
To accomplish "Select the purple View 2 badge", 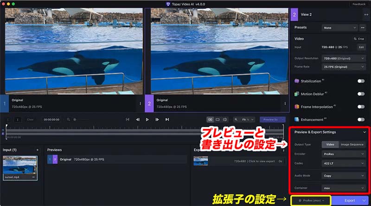I will [x=149, y=103].
